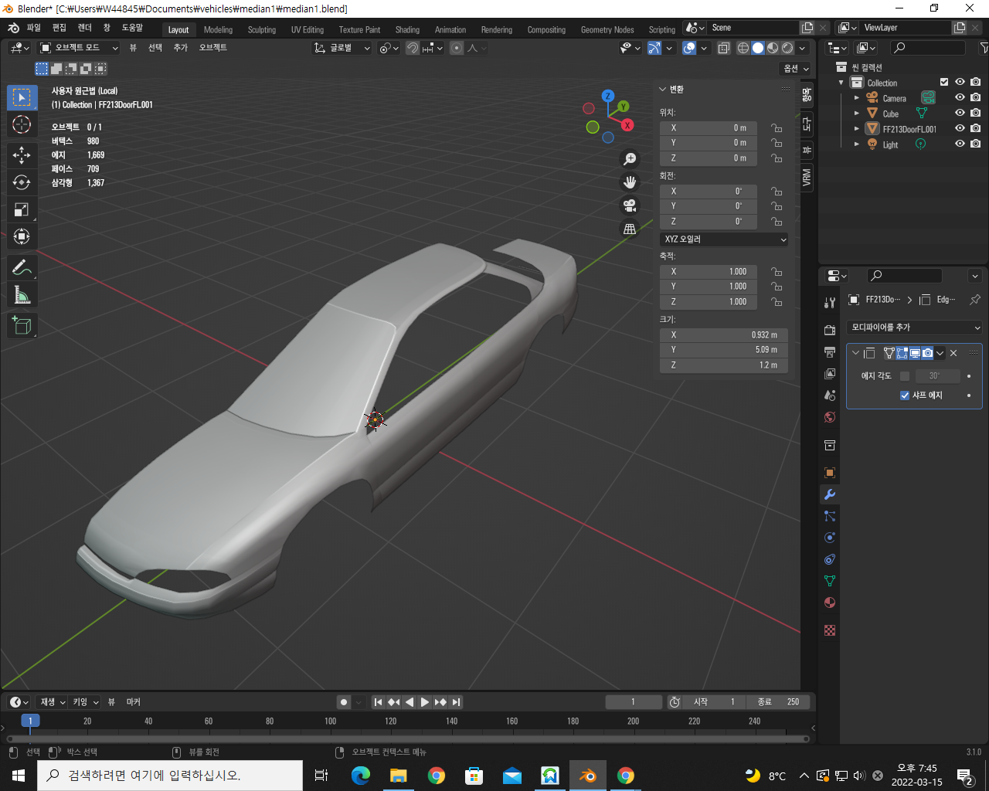Toggle Edge Angle checkbox in modifier
Screen dimensions: 989x791
(905, 376)
